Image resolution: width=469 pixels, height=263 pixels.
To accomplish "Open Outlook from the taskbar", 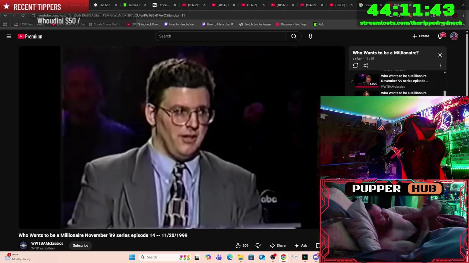I will (x=262, y=257).
